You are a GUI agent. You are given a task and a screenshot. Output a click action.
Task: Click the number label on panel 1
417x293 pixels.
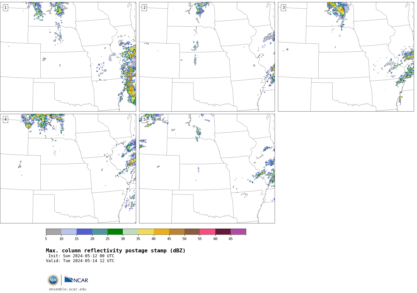click(x=5, y=7)
